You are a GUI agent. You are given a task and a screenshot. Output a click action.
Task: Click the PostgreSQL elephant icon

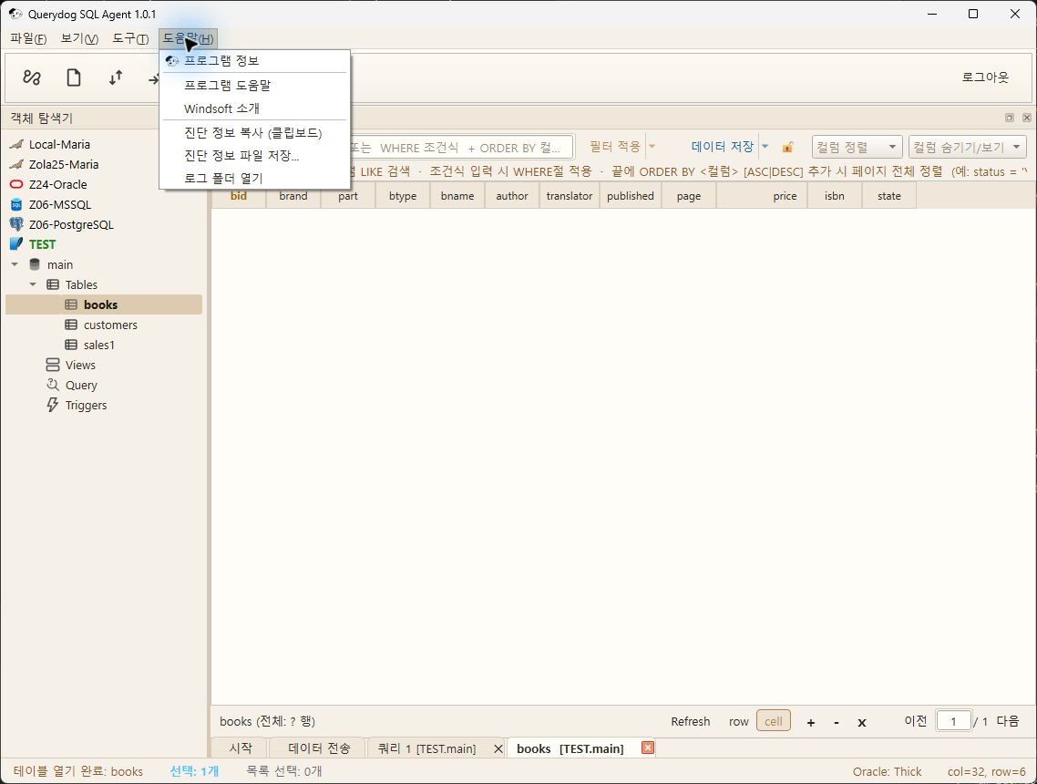pyautogui.click(x=16, y=224)
